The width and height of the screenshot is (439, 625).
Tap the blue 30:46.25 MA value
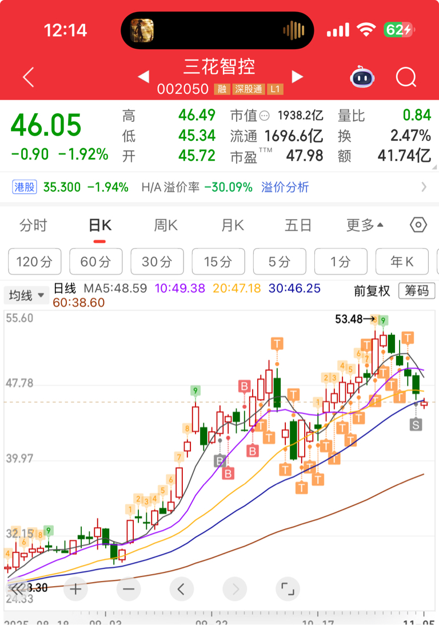[x=294, y=288]
